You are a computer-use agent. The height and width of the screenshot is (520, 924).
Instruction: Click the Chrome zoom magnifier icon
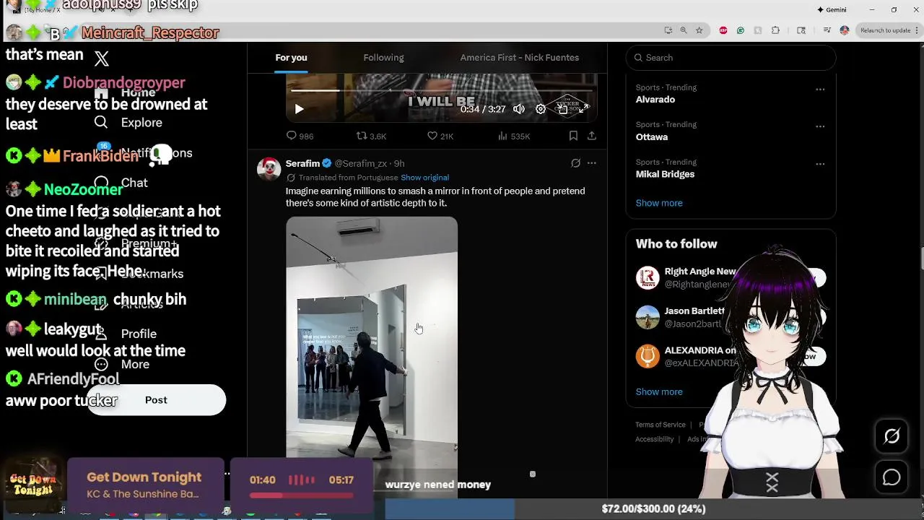pyautogui.click(x=684, y=30)
